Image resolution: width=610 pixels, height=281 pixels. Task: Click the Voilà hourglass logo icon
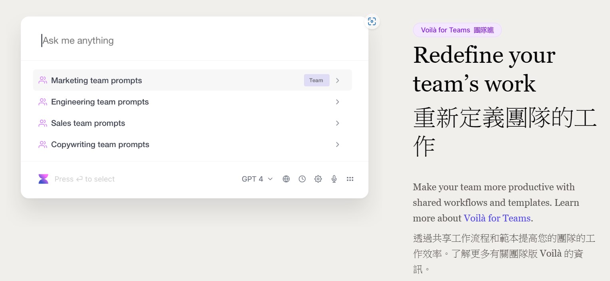click(x=43, y=179)
